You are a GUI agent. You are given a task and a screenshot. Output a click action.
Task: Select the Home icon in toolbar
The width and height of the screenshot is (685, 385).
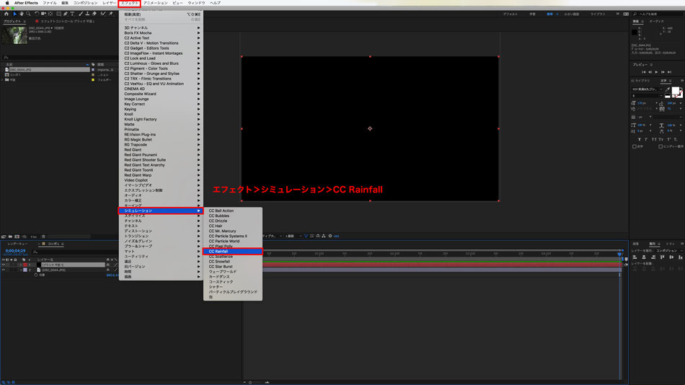pyautogui.click(x=6, y=14)
